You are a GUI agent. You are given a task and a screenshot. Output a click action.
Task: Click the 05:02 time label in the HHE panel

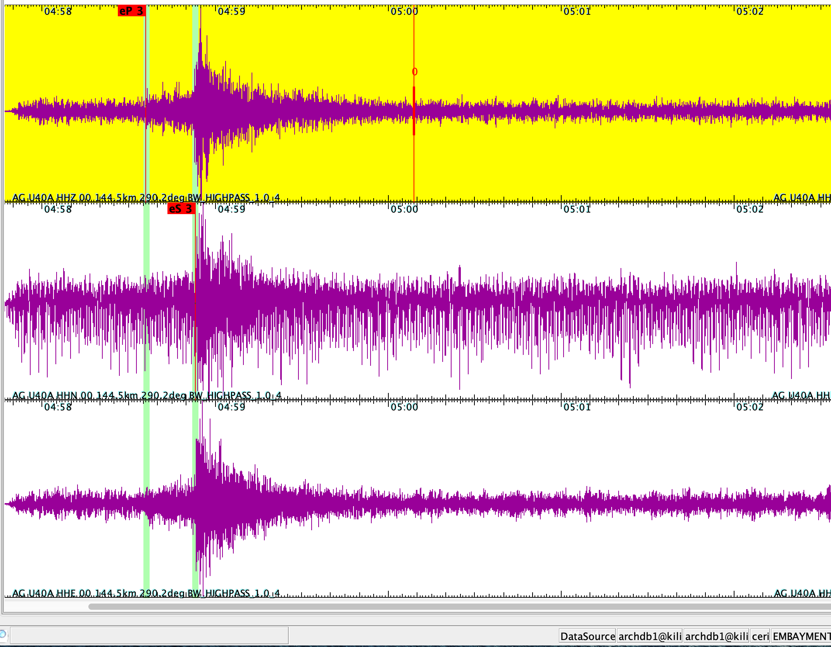(750, 407)
